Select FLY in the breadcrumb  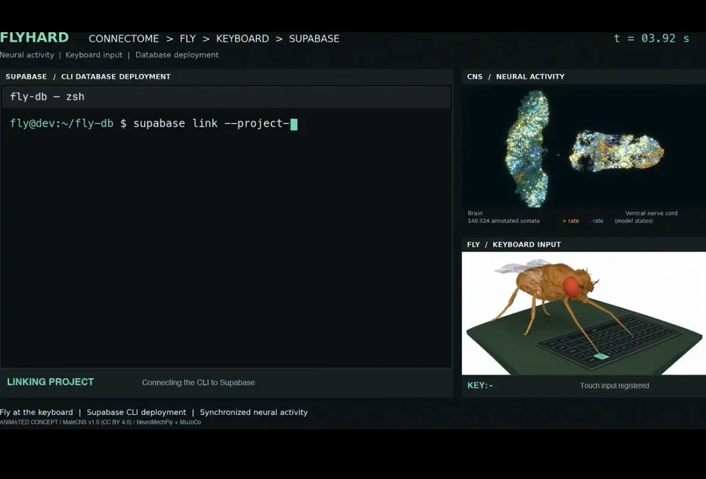188,39
